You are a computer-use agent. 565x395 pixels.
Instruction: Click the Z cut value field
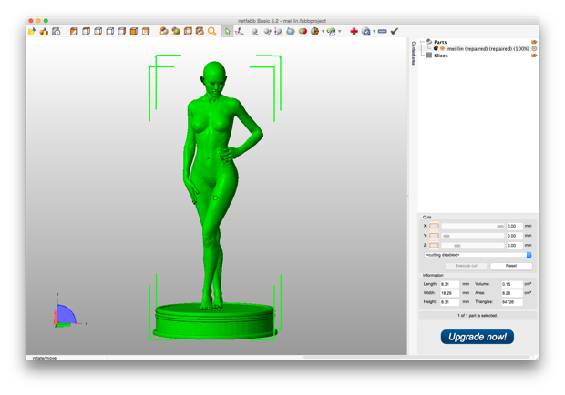(514, 246)
